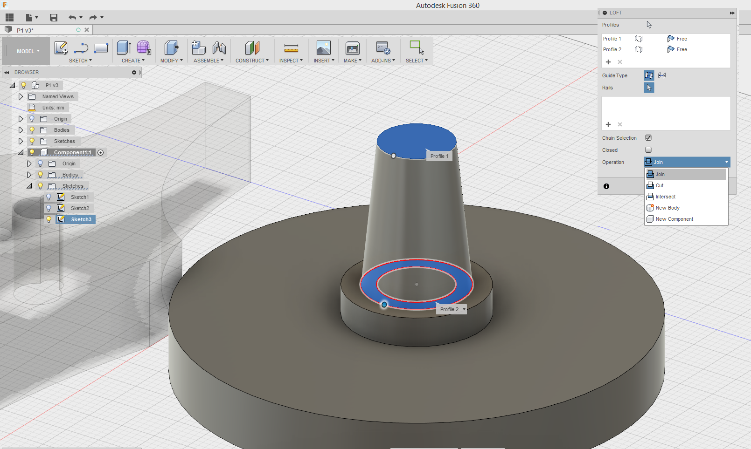Viewport: 751px width, 449px height.
Task: Click the Rails selection cursor button
Action: coord(649,88)
